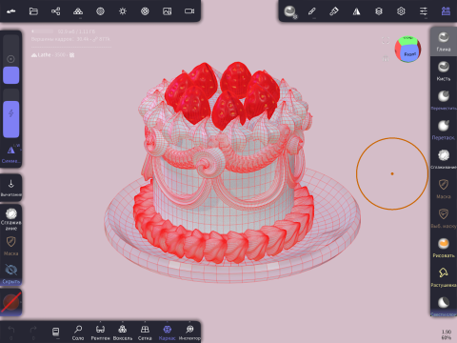Click the Воксель remesh button
457x343 pixels.
click(x=123, y=333)
